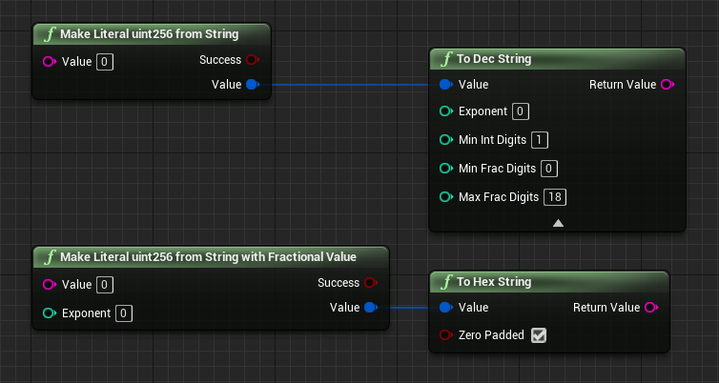Viewport: 719px width, 383px height.
Task: Click the blue Value output pin on Make Literal uint256 from String
Action: point(253,85)
